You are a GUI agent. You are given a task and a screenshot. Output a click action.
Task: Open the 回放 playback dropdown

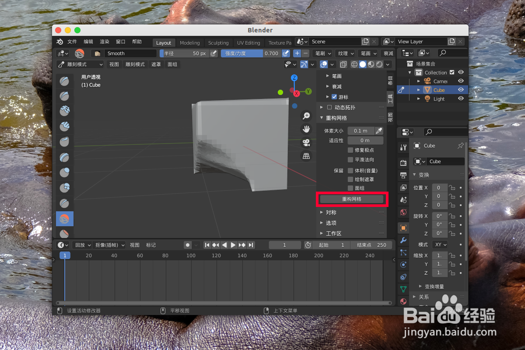pos(82,245)
